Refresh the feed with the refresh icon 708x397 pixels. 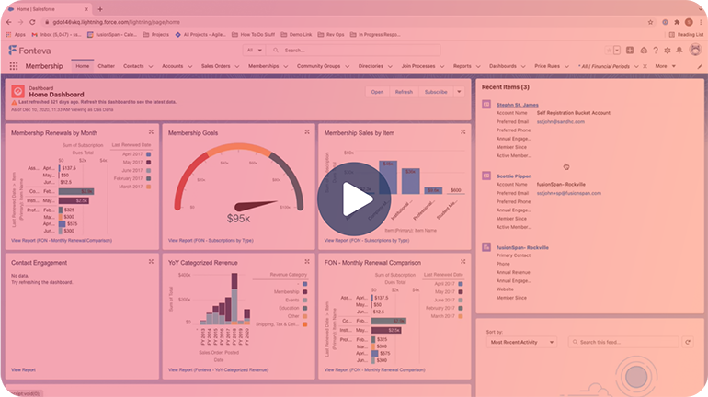(688, 342)
